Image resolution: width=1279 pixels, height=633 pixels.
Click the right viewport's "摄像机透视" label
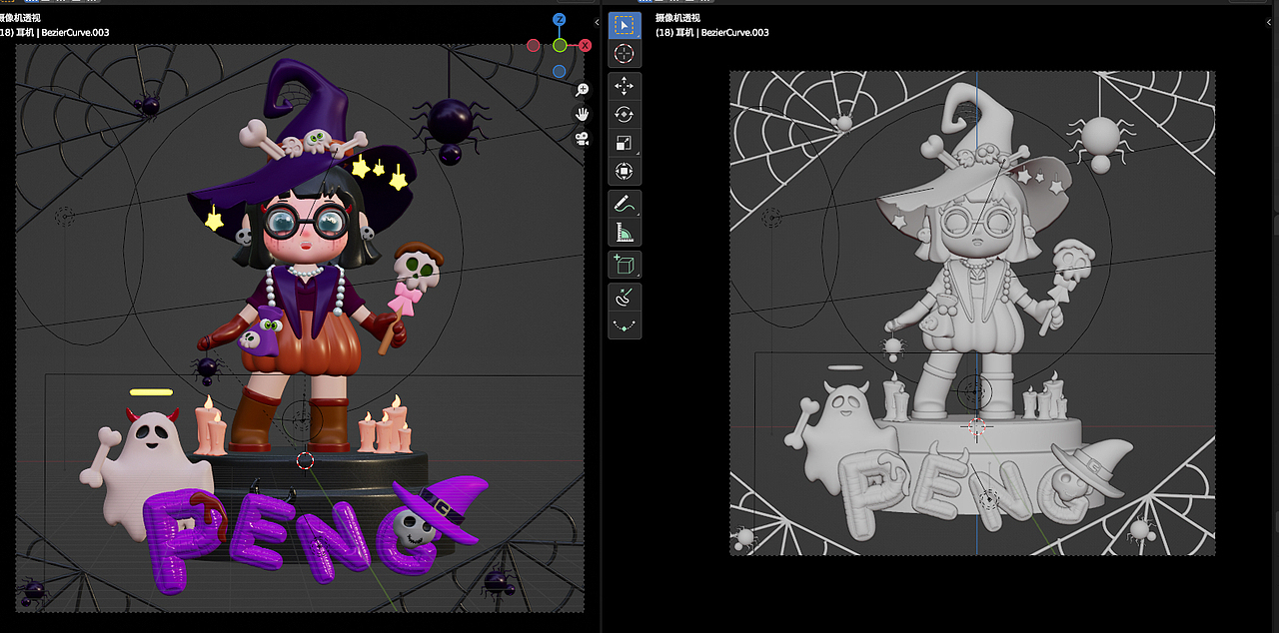click(x=677, y=18)
